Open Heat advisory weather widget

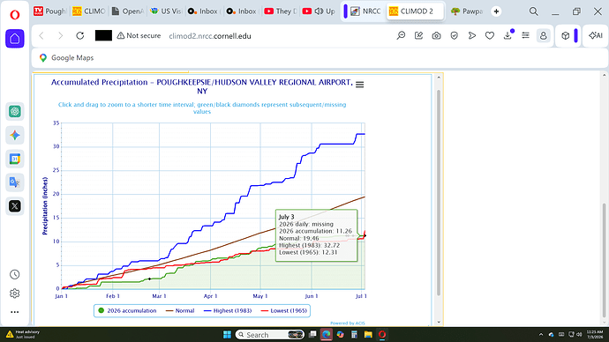coord(23,334)
